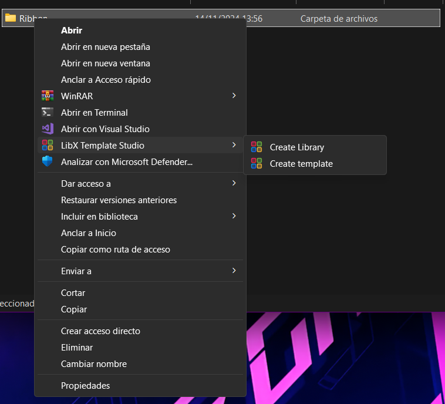Click the Visual Studio icon in the menu
The image size is (445, 404).
[48, 129]
